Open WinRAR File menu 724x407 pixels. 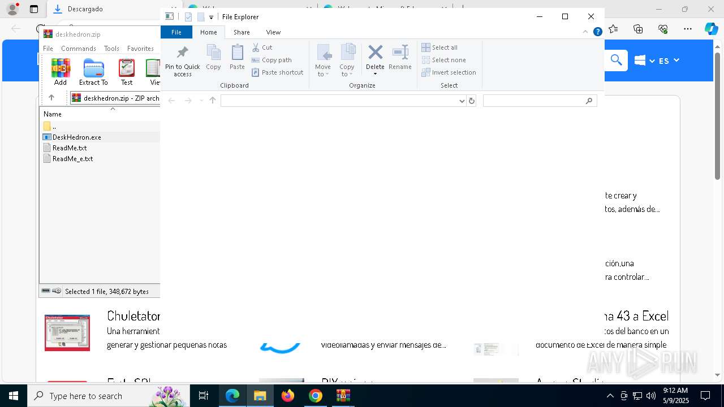[x=48, y=49]
